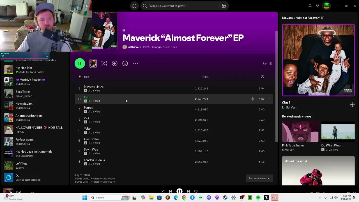Play track Gas. Brake.
Screen dimensions: 359x202
click(92, 139)
